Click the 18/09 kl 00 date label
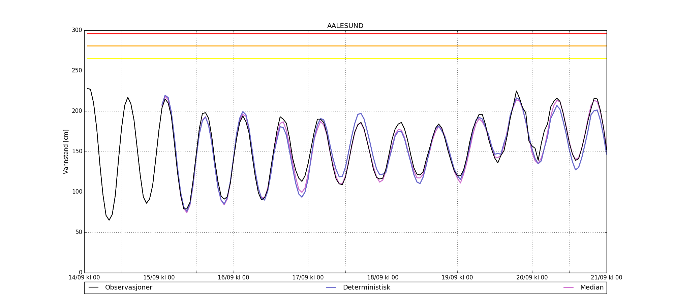 383,278
